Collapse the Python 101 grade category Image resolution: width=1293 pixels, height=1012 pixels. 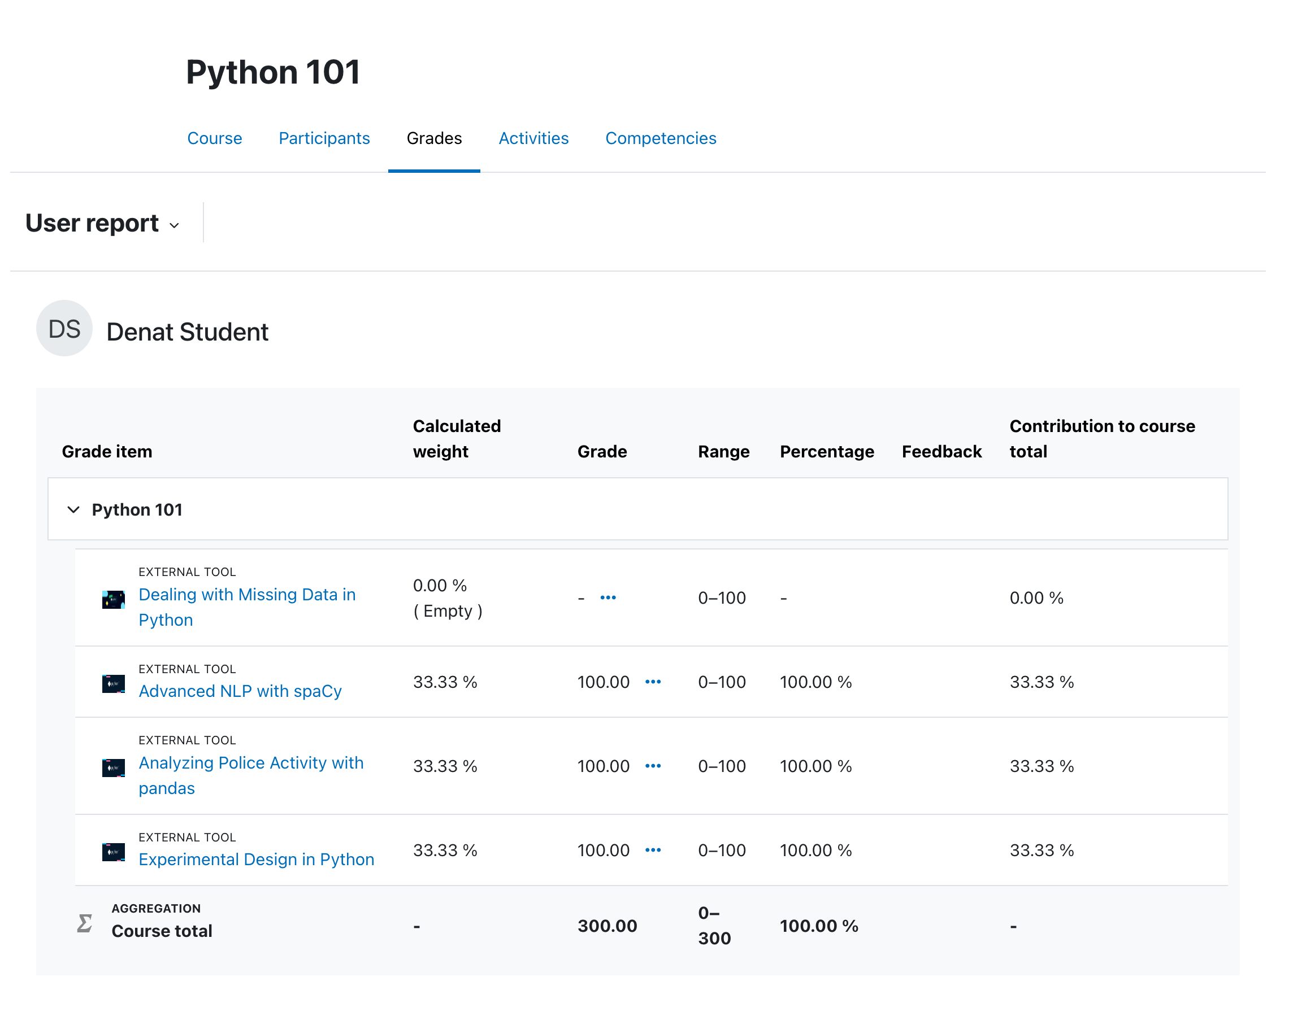pos(73,509)
